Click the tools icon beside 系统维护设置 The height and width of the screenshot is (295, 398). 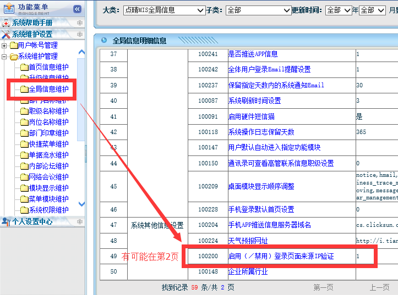(6, 34)
